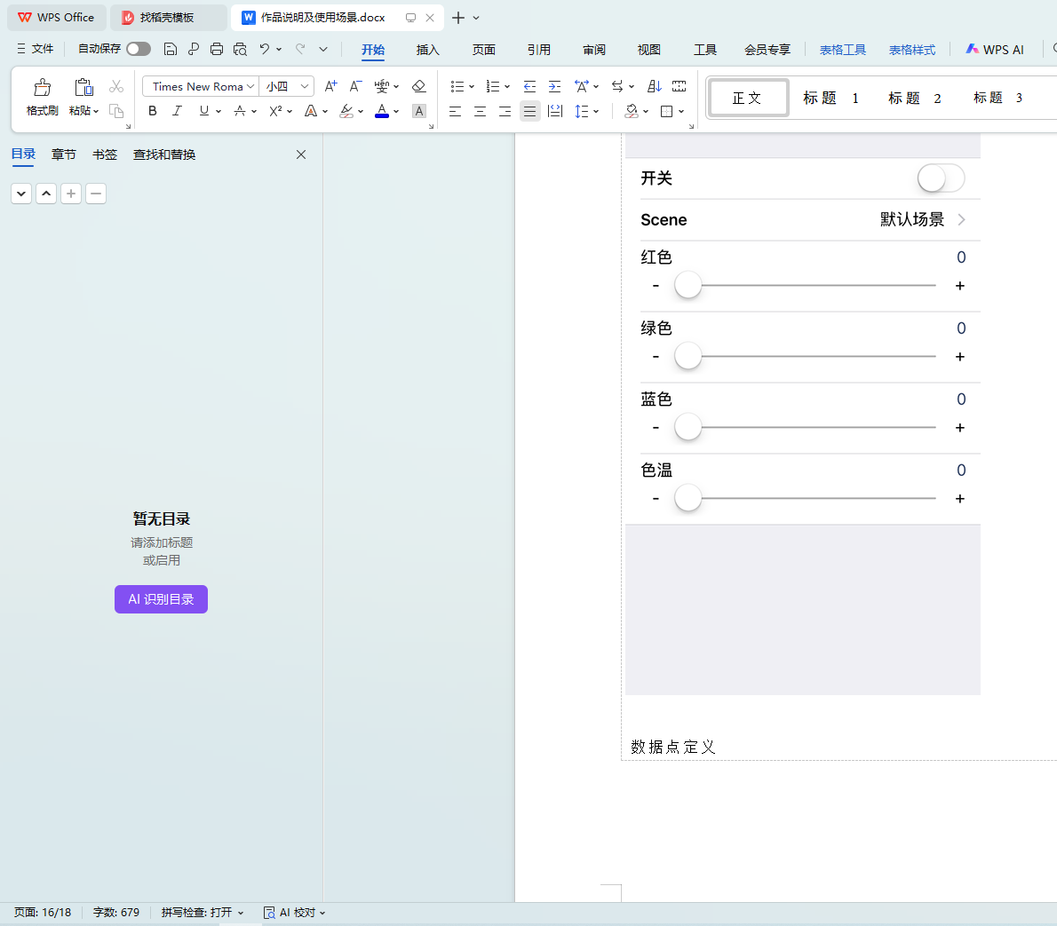The image size is (1057, 926).
Task: Click the clear formatting eraser icon
Action: (419, 86)
